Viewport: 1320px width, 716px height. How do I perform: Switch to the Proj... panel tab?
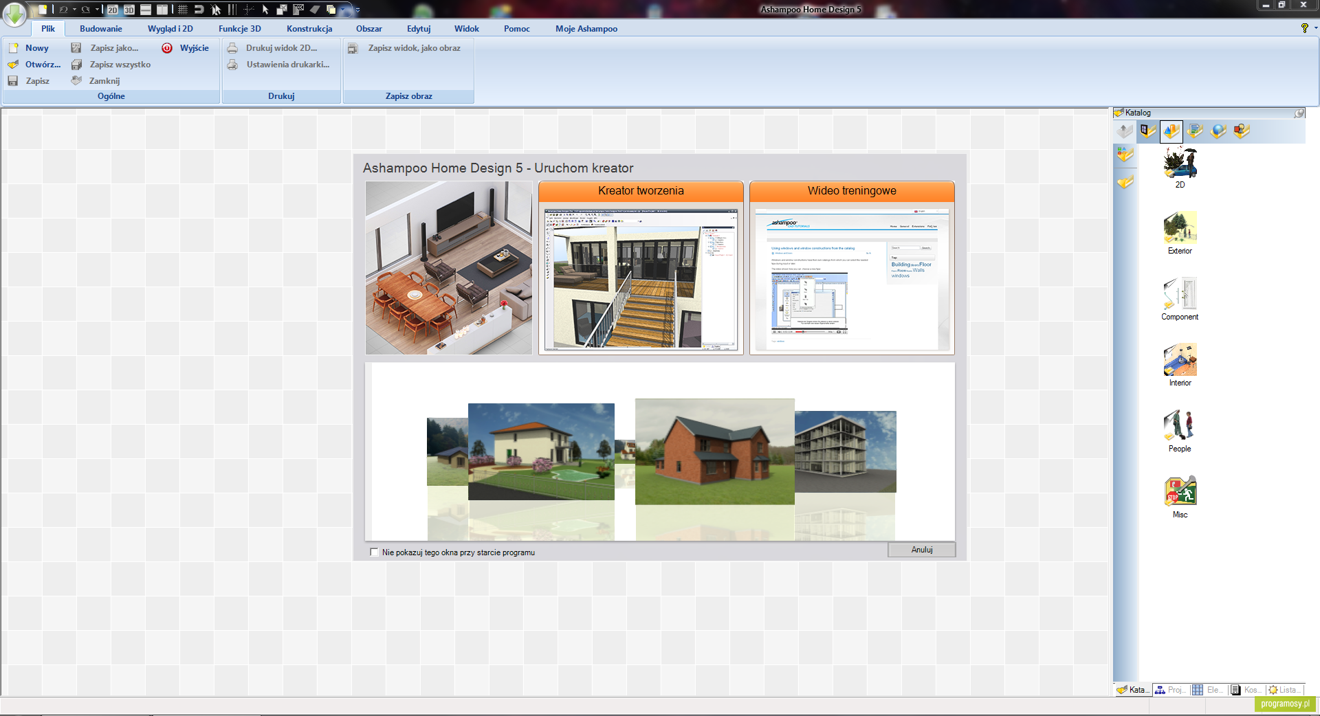click(x=1170, y=690)
